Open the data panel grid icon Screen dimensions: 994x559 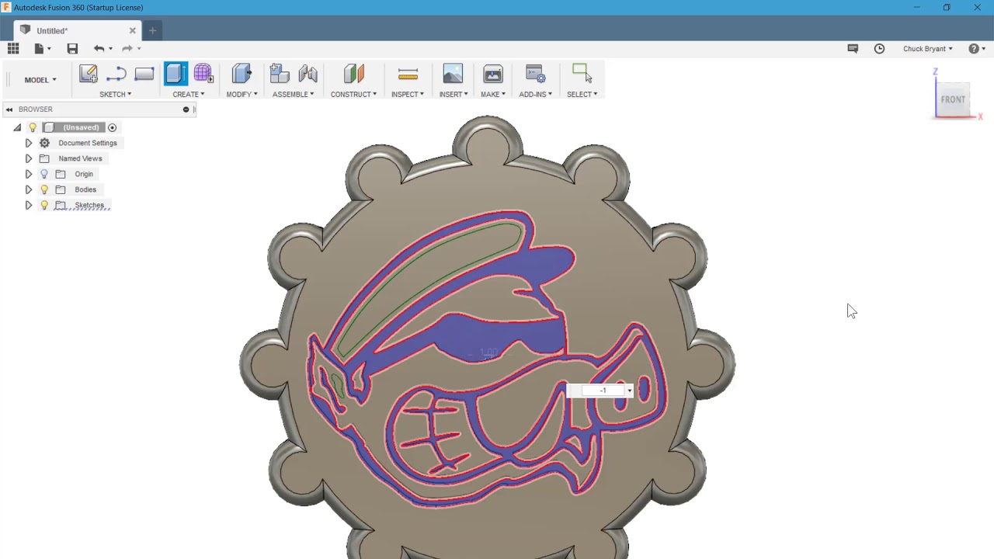pyautogui.click(x=13, y=48)
